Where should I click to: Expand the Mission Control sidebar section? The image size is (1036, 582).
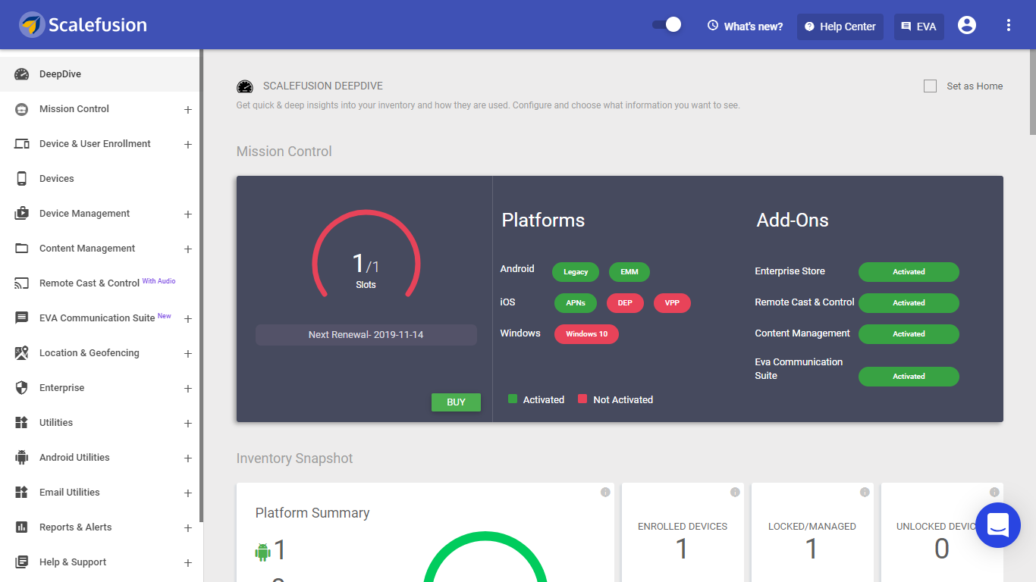click(x=187, y=110)
